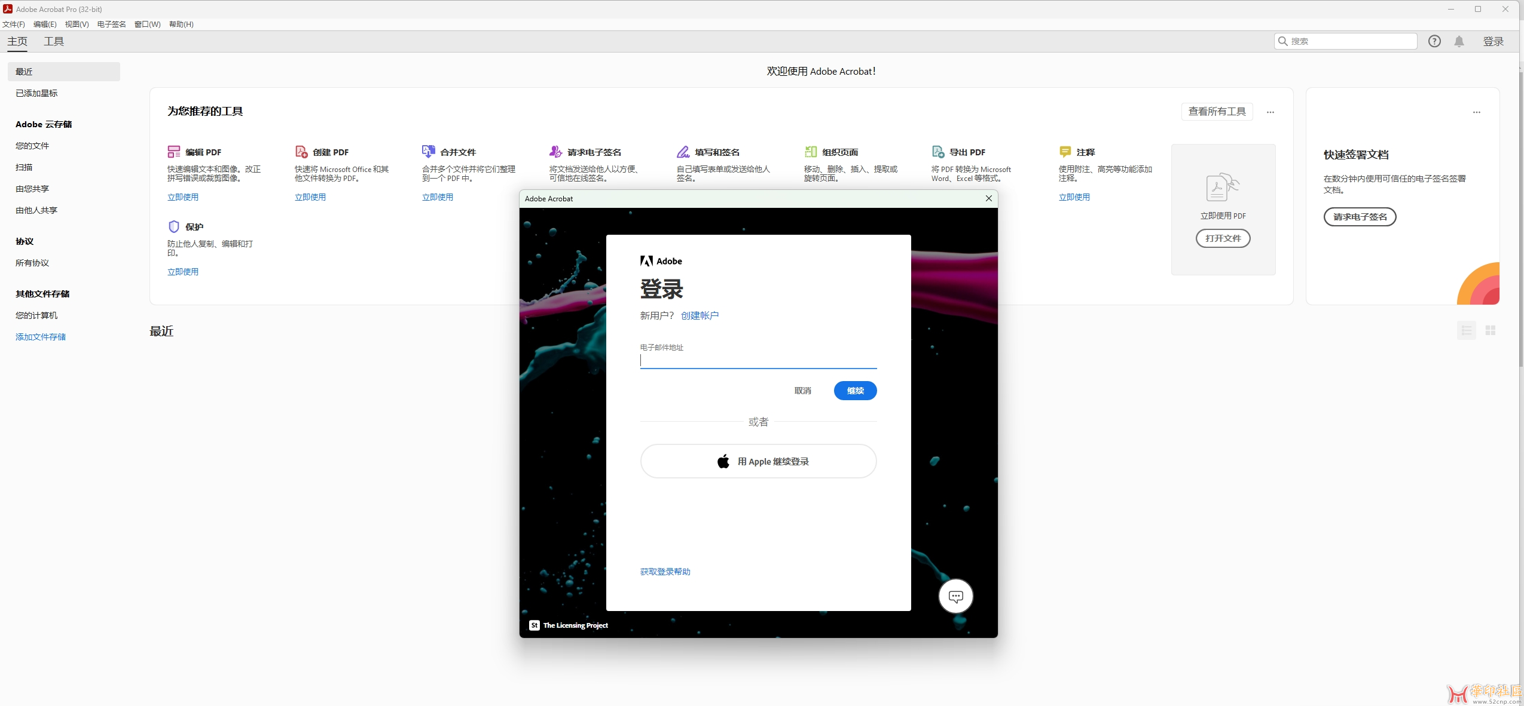Click the Organize Pages tool icon

(811, 152)
